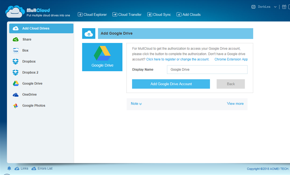Click the Links cloud icon
This screenshot has height=175, width=290.
[17, 169]
